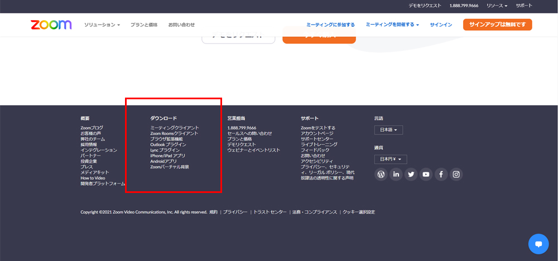This screenshot has height=261, width=558.
Task: Open サポート in top bar
Action: click(524, 6)
